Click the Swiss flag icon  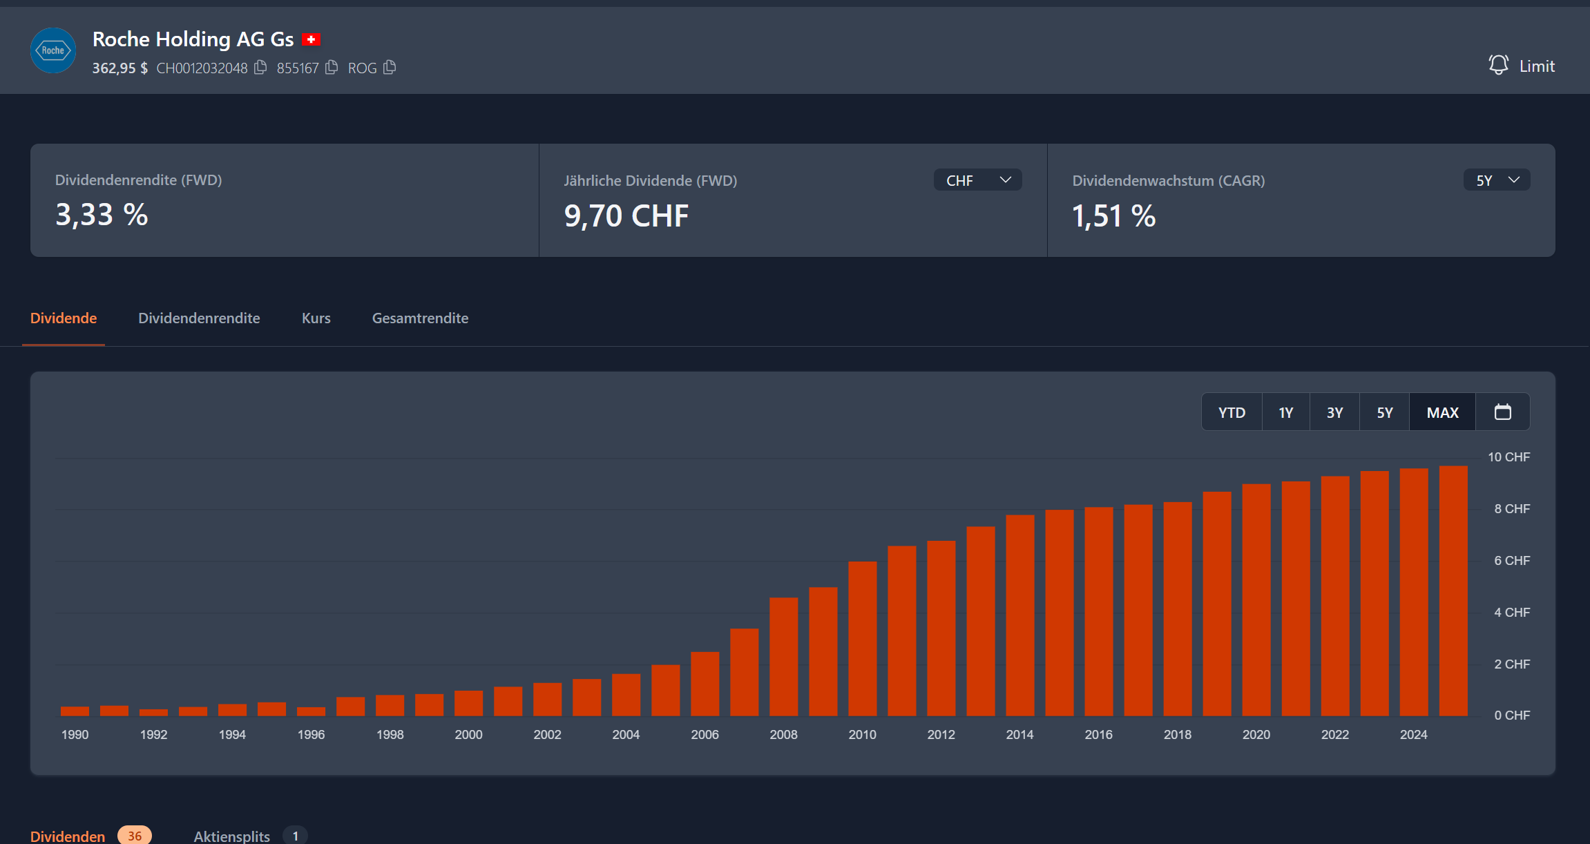pyautogui.click(x=312, y=39)
